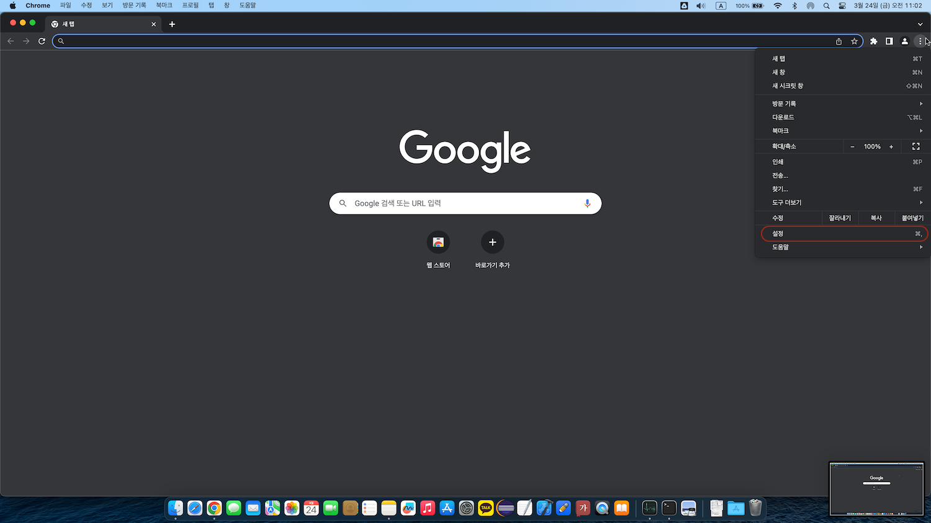The image size is (931, 523).
Task: Open Spotlight search in menu bar
Action: (826, 6)
